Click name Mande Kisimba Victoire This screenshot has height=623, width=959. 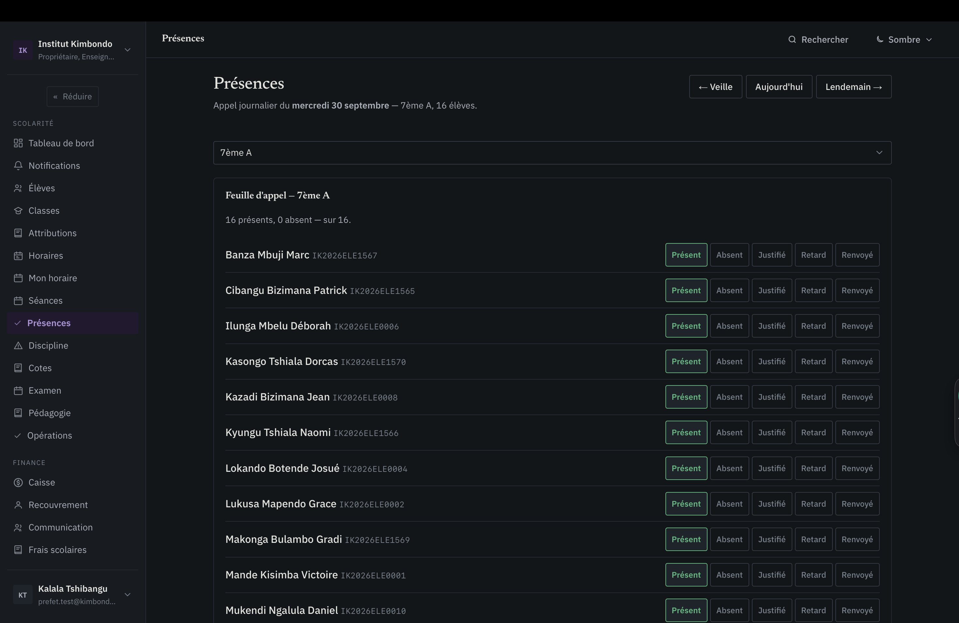pos(281,575)
